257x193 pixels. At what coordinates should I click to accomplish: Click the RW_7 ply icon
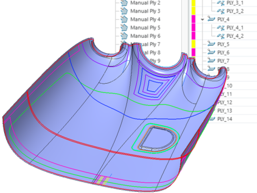[211, 61]
